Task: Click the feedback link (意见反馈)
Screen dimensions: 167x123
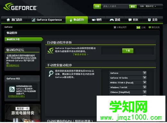Action: pyautogui.click(x=155, y=27)
